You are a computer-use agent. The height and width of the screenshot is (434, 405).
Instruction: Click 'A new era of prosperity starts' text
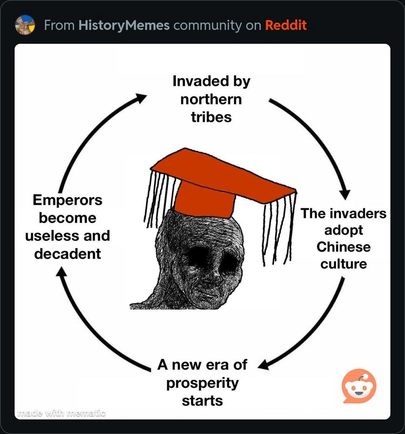(202, 383)
